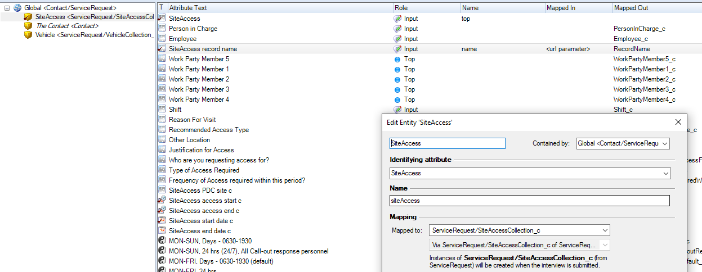The image size is (702, 272).
Task: Click the type icon for Work Party Member 5
Action: [x=162, y=59]
